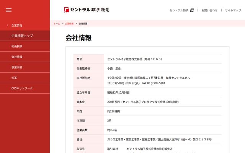The height and width of the screenshot is (153, 245).
Task: Click the 取引先 row label
Action: click(81, 149)
